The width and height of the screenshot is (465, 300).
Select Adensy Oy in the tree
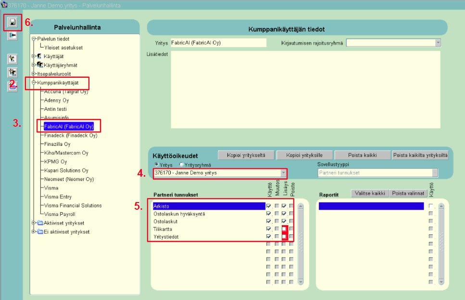click(x=56, y=100)
